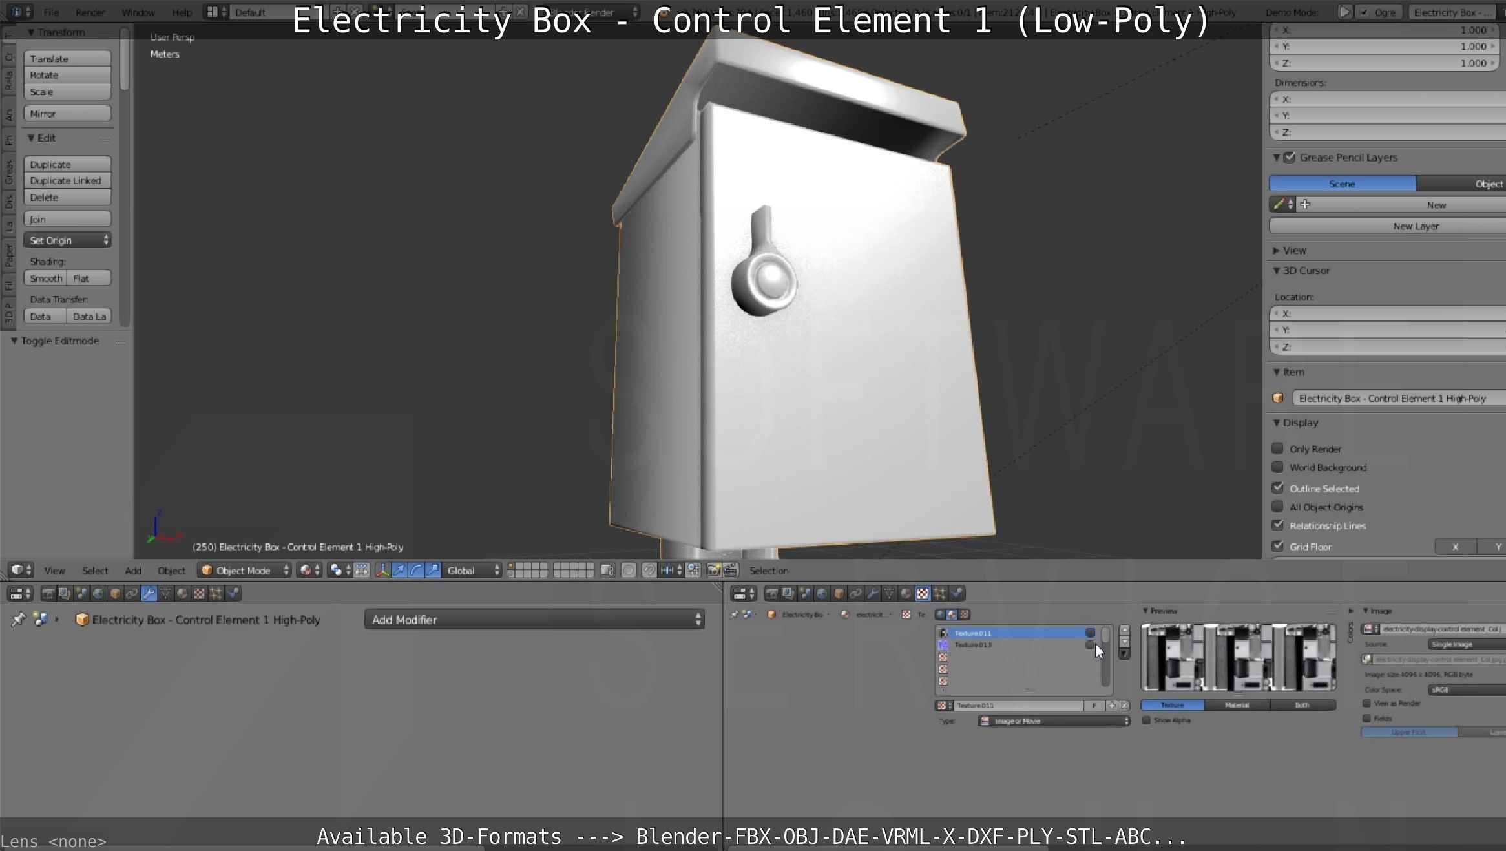Open the Render Layers tab in the texture properties editor
Image resolution: width=1506 pixels, height=851 pixels.
[788, 593]
